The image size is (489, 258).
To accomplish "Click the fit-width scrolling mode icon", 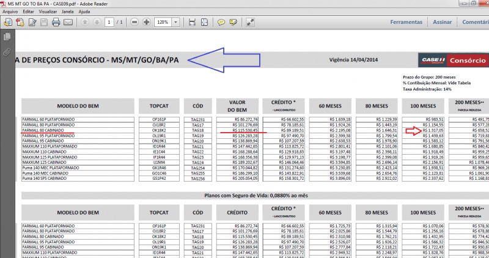I will point(192,22).
